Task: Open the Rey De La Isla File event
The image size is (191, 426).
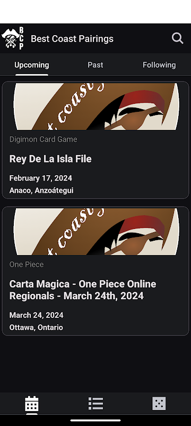Action: coord(50,159)
